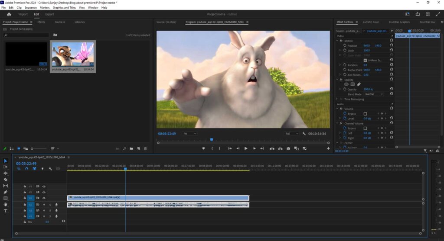Create an ellipse mask under Opacity
The image size is (444, 241).
(x=346, y=84)
